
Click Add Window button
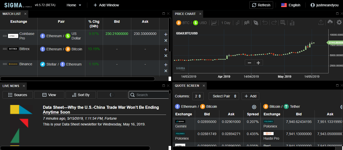click(x=106, y=5)
